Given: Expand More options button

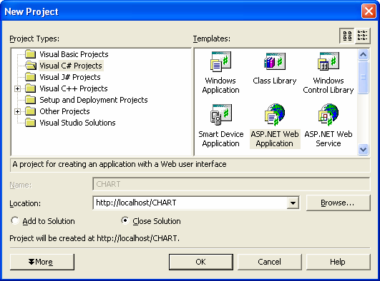Looking at the screenshot, I should point(42,262).
